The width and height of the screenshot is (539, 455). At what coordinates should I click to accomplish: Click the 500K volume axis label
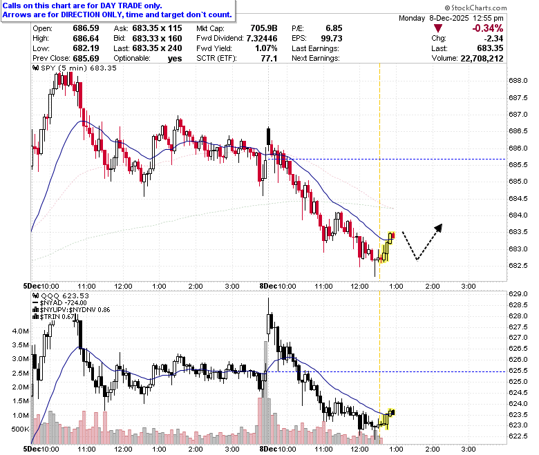click(21, 429)
